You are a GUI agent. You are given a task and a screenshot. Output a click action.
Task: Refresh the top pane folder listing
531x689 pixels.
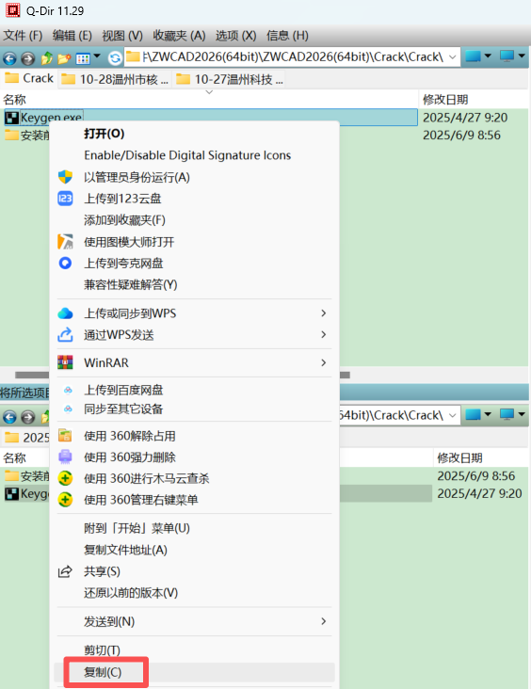[115, 57]
